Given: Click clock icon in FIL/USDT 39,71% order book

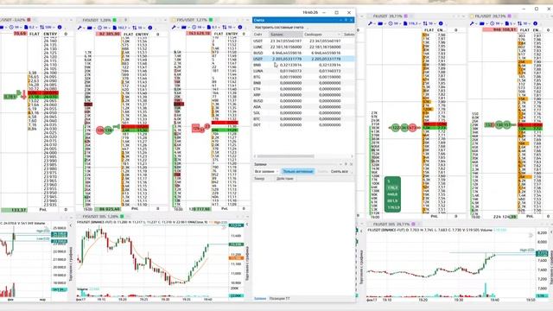Looking at the screenshot, I should [391, 23].
